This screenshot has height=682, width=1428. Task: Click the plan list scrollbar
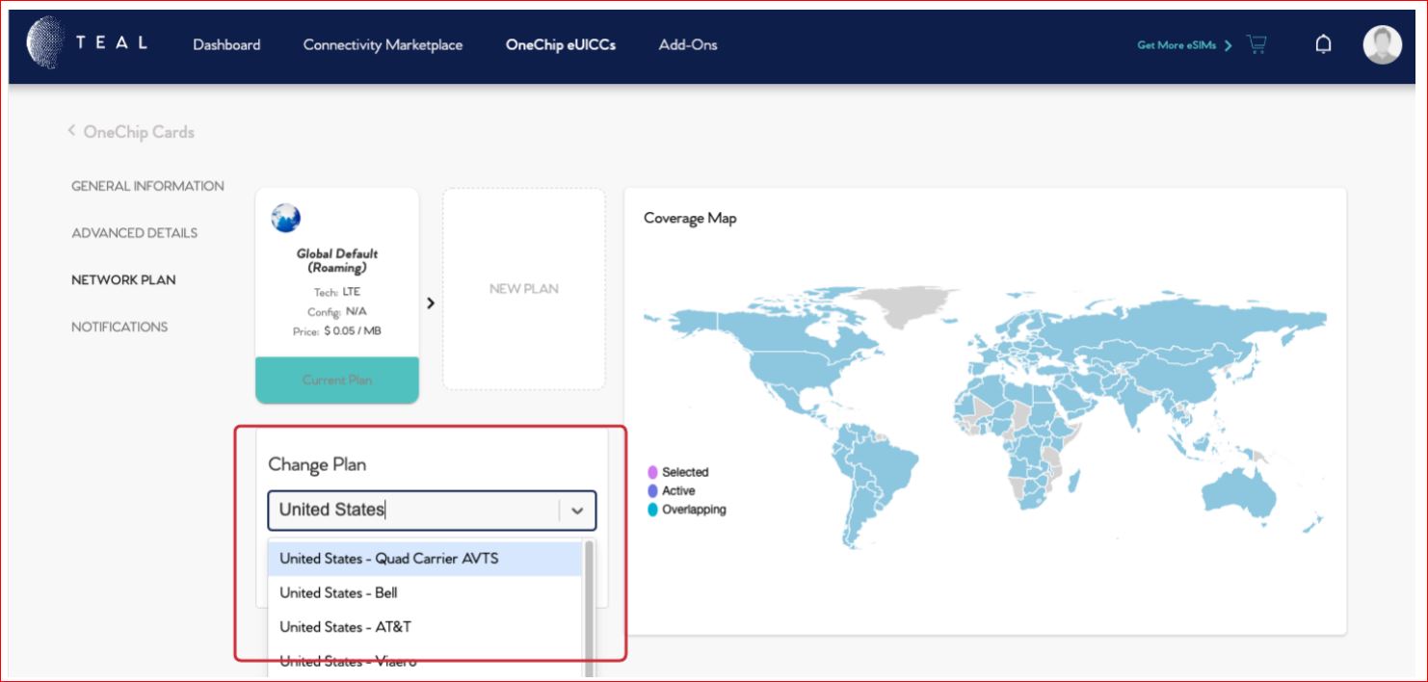coord(589,609)
